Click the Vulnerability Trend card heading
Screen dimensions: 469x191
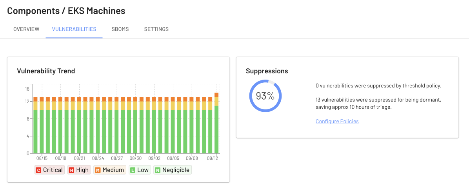(x=46, y=71)
